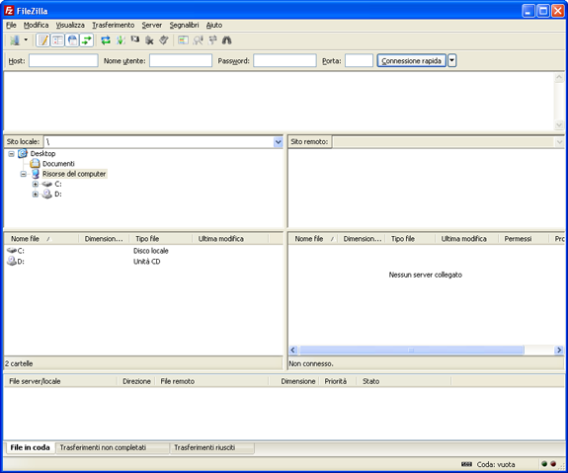
Task: Collapse the Desktop tree node
Action: point(11,154)
